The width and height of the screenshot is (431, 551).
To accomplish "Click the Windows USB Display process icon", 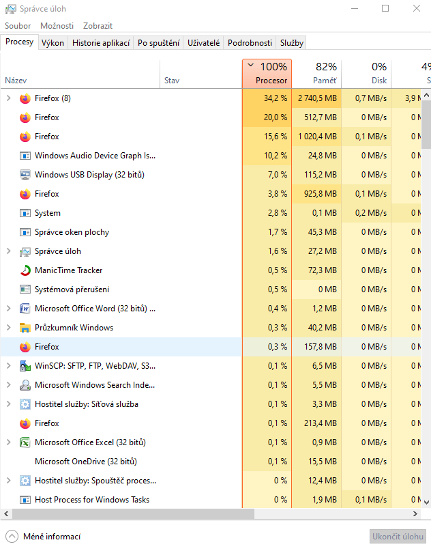I will pos(25,175).
